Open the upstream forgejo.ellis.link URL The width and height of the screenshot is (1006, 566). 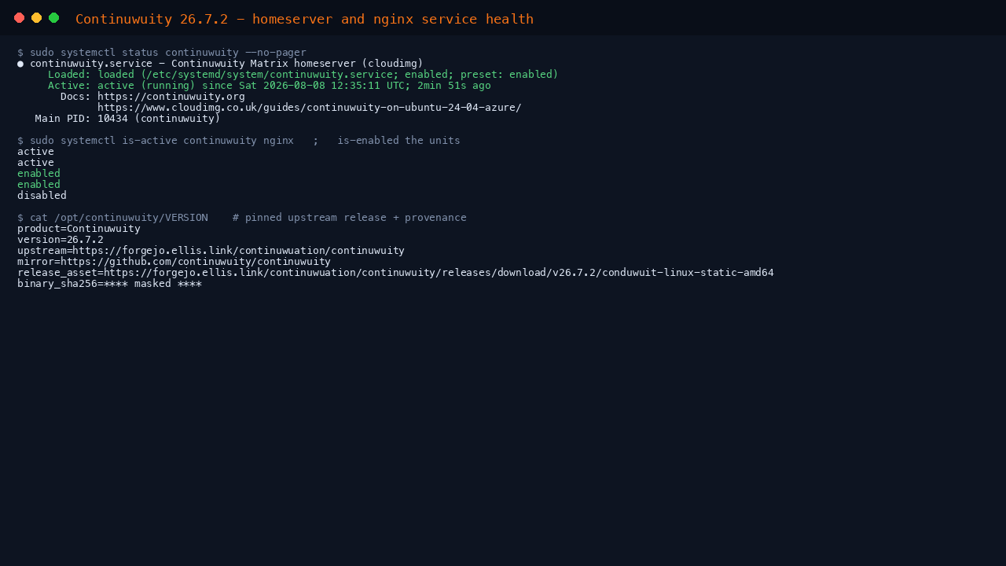[x=239, y=251]
